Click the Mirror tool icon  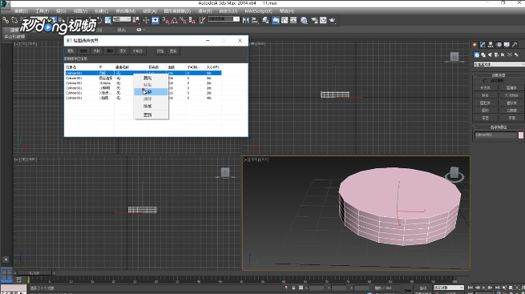pyautogui.click(x=246, y=20)
